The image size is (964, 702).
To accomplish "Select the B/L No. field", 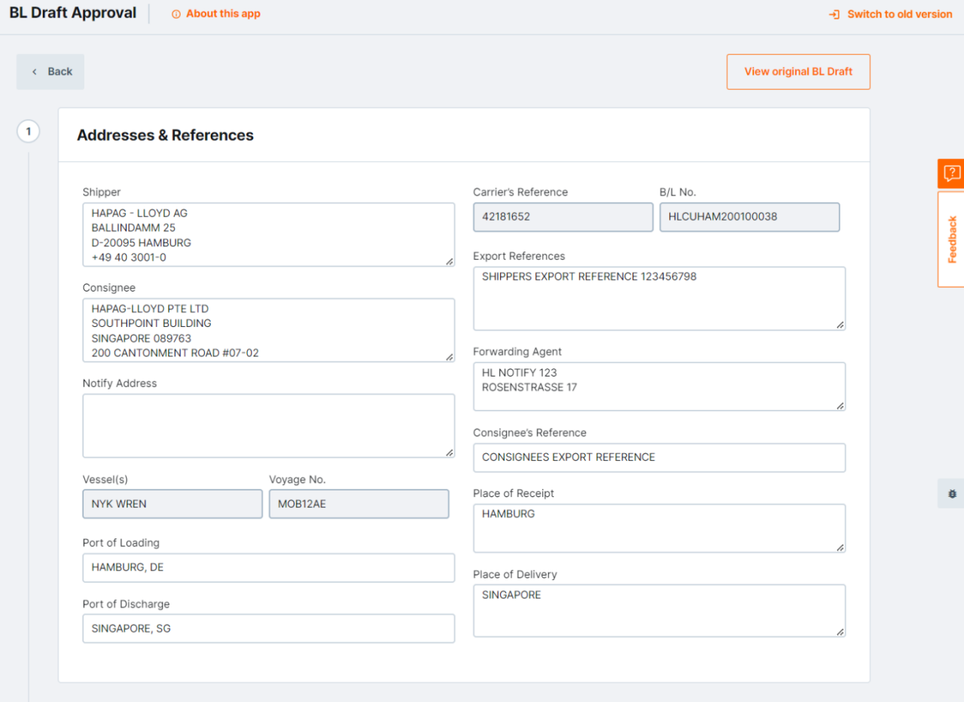I will click(x=749, y=217).
